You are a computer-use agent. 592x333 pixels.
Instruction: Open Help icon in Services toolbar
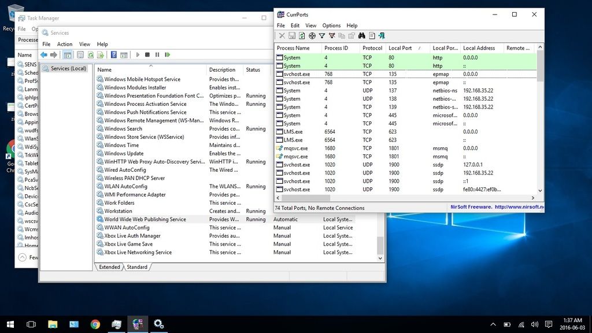114,55
